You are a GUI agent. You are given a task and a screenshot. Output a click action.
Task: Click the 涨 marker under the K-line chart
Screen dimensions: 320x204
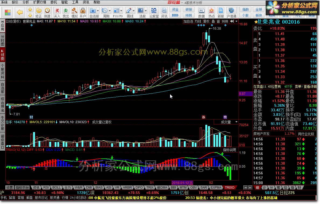tap(203, 117)
